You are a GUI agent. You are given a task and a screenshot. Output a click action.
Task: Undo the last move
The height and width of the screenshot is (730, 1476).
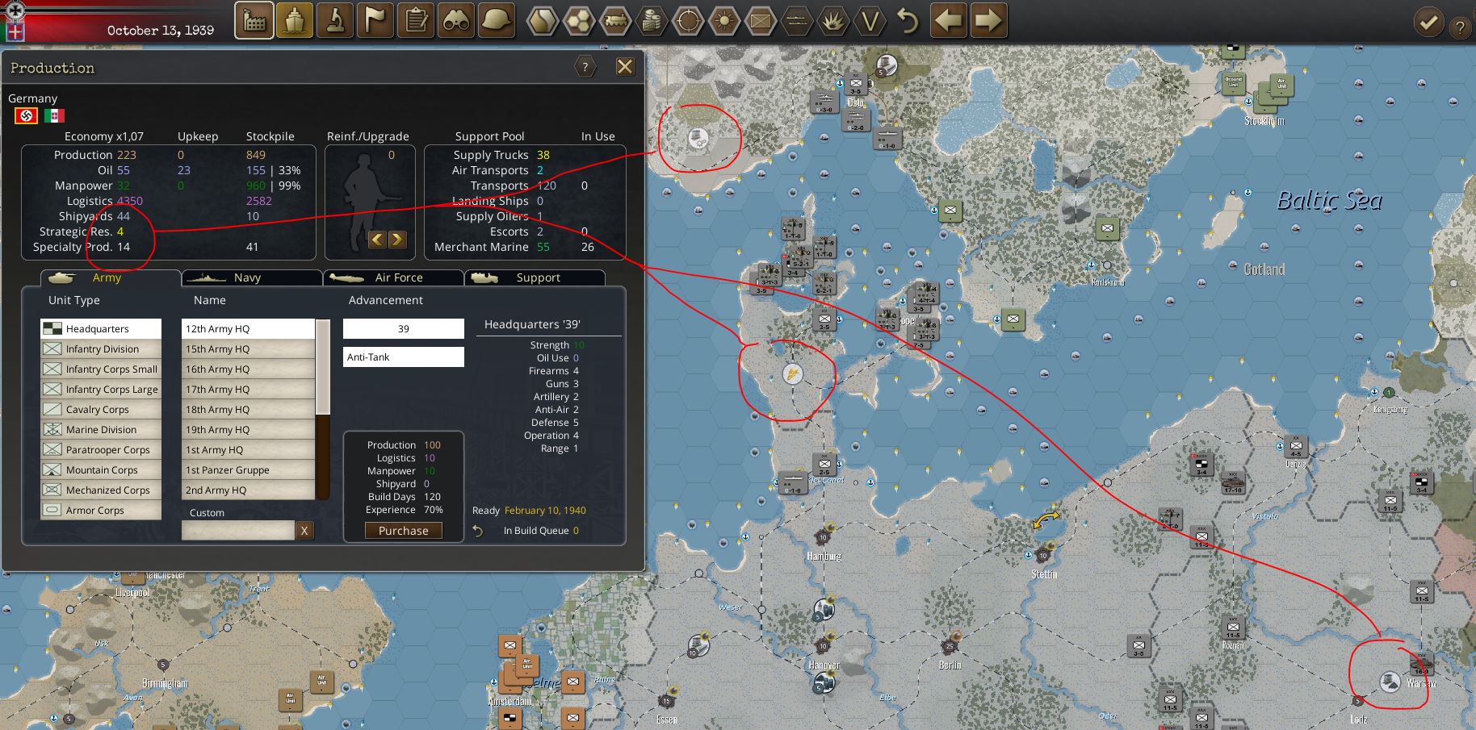[x=908, y=22]
